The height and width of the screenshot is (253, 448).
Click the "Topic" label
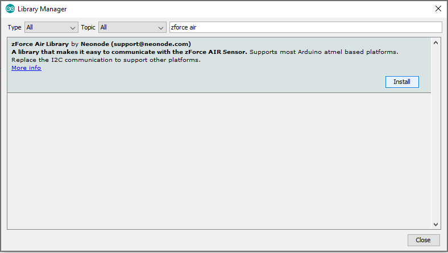click(x=88, y=27)
